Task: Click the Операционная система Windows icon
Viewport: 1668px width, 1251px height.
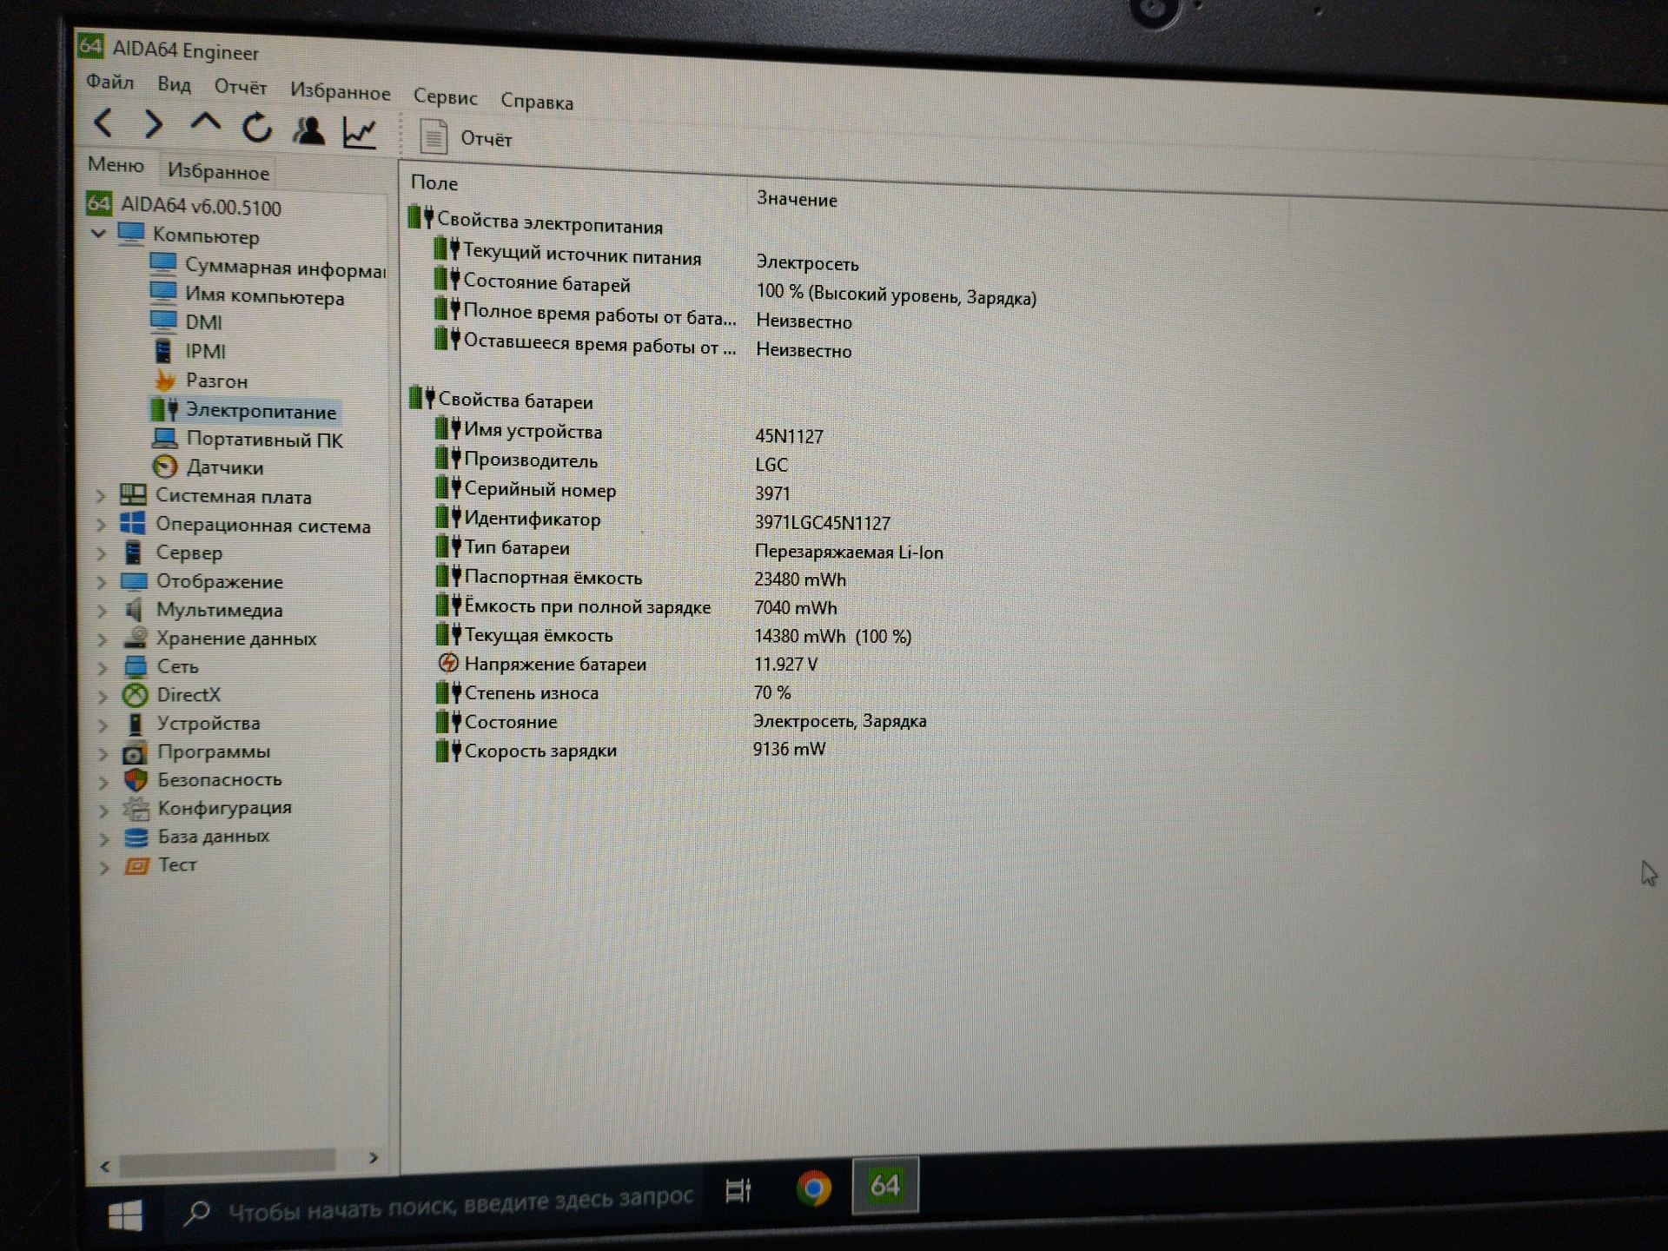Action: (x=133, y=523)
